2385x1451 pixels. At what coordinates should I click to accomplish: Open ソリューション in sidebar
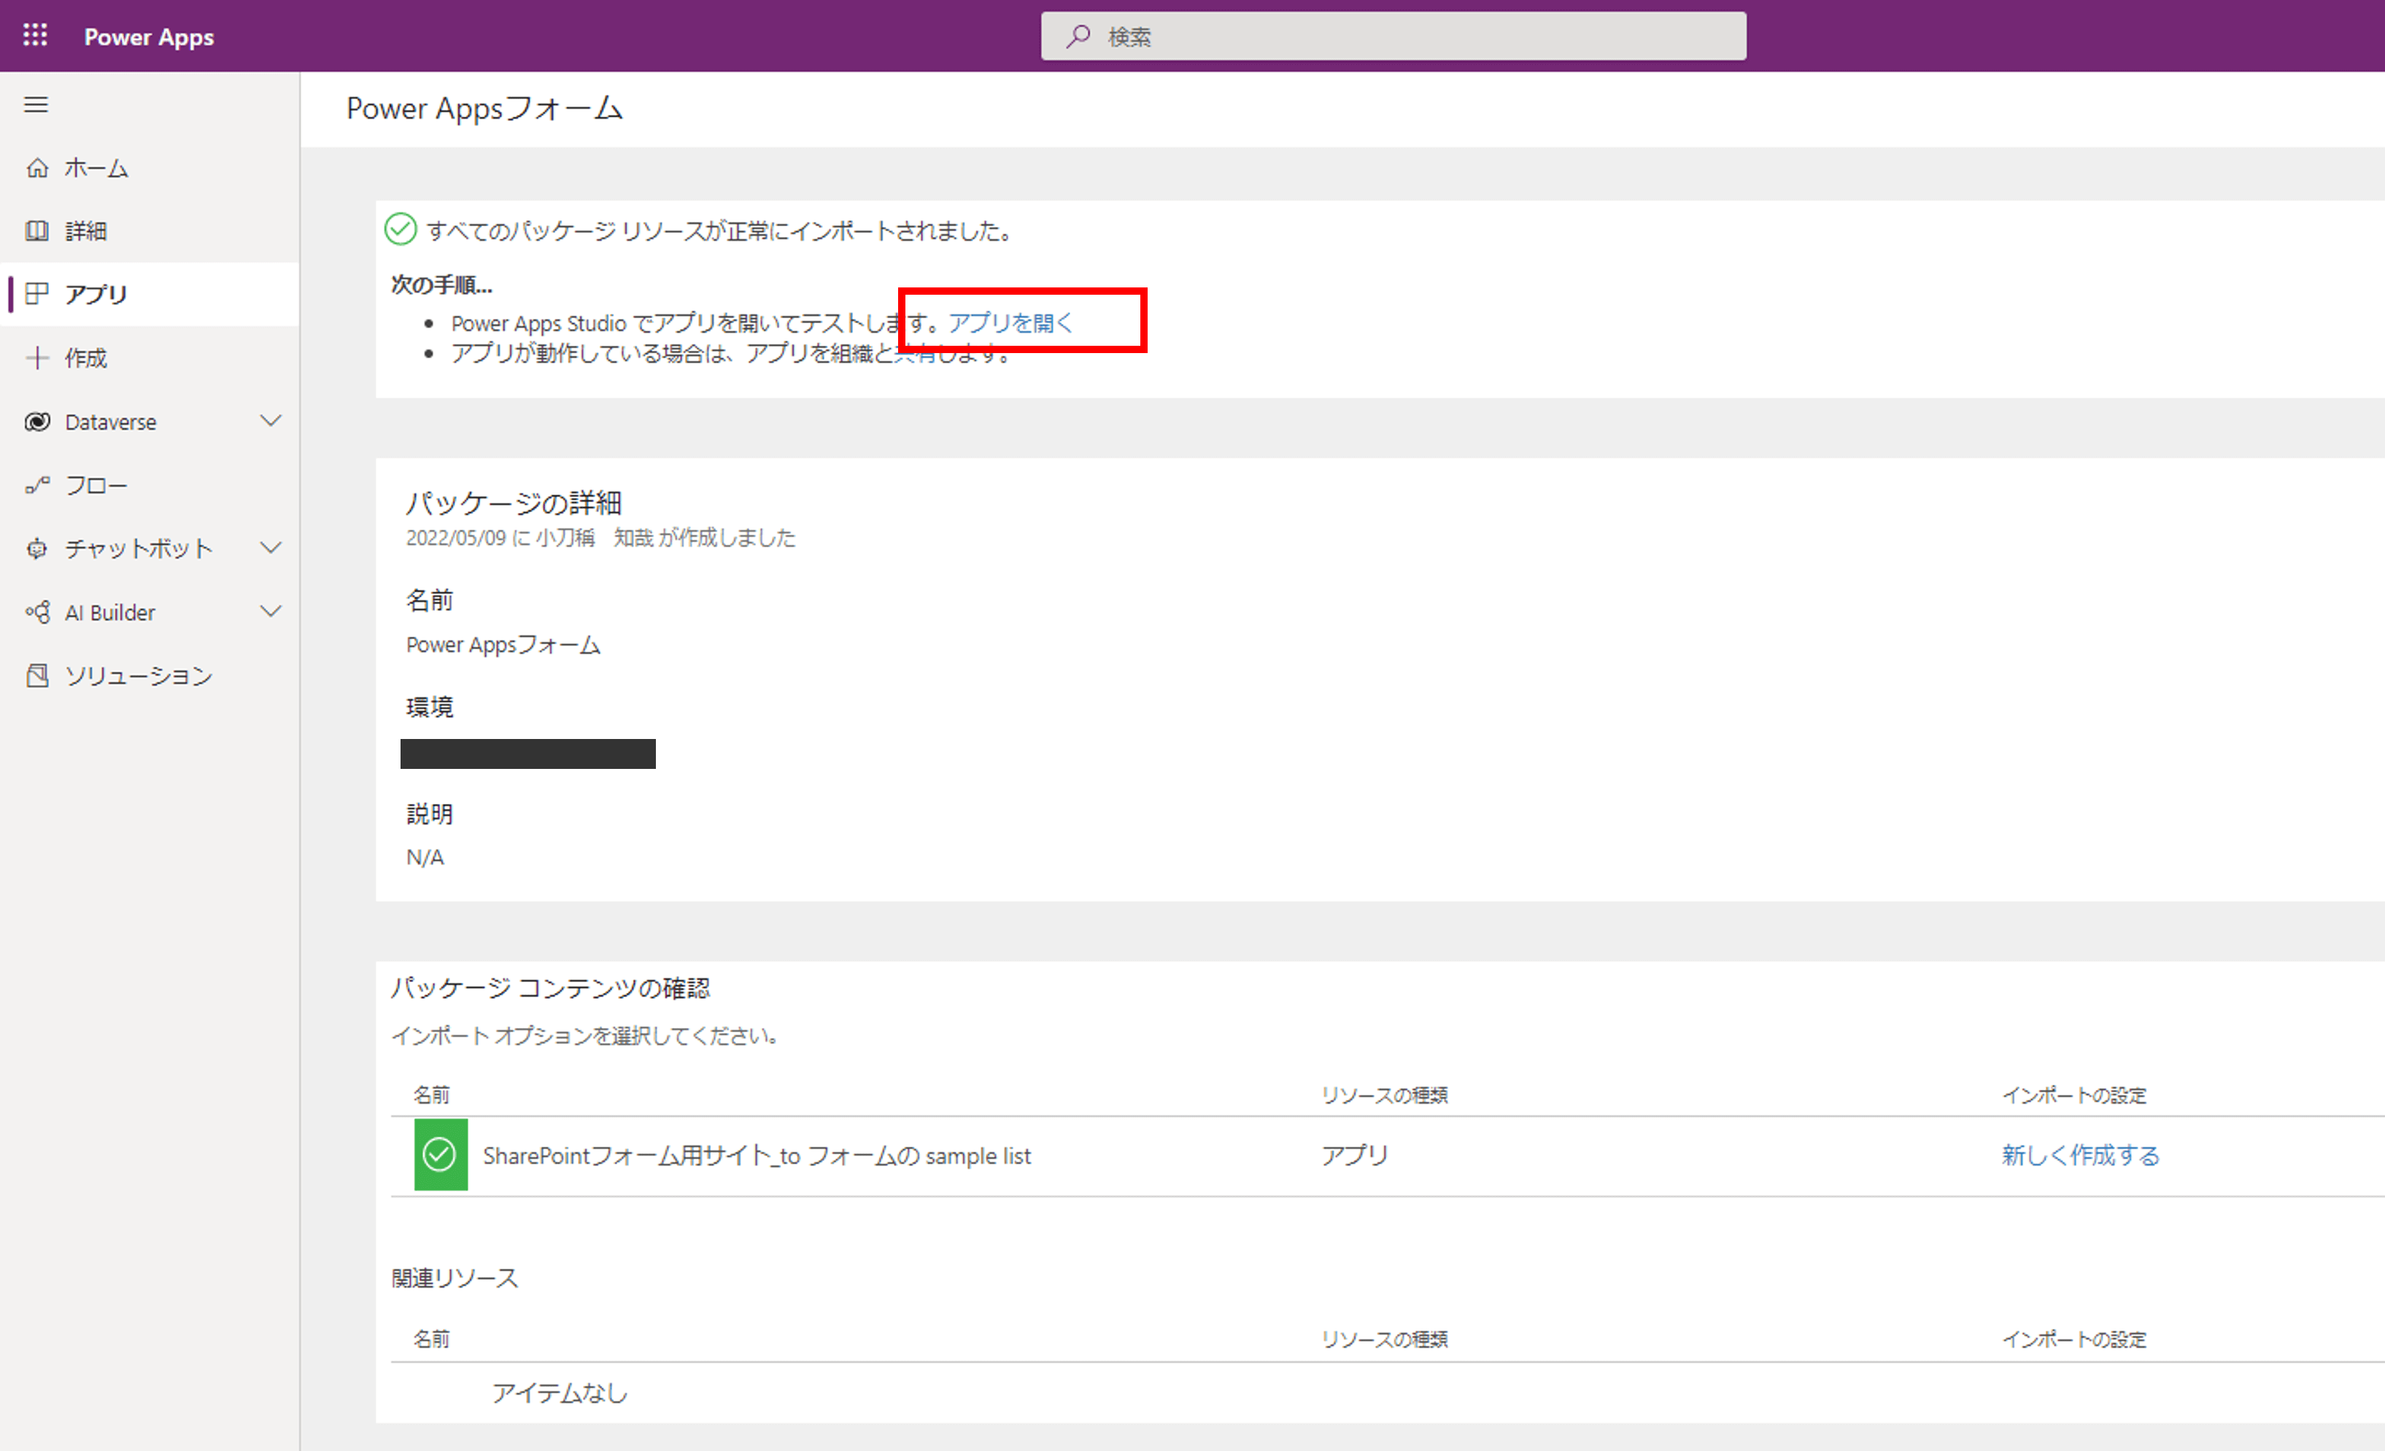pyautogui.click(x=150, y=676)
